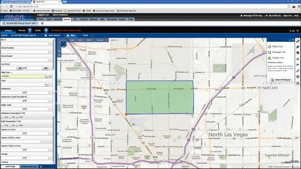This screenshot has width=301, height=169.
Task: Select N/A for Bedroom Downstairs
Action: coord(17,117)
